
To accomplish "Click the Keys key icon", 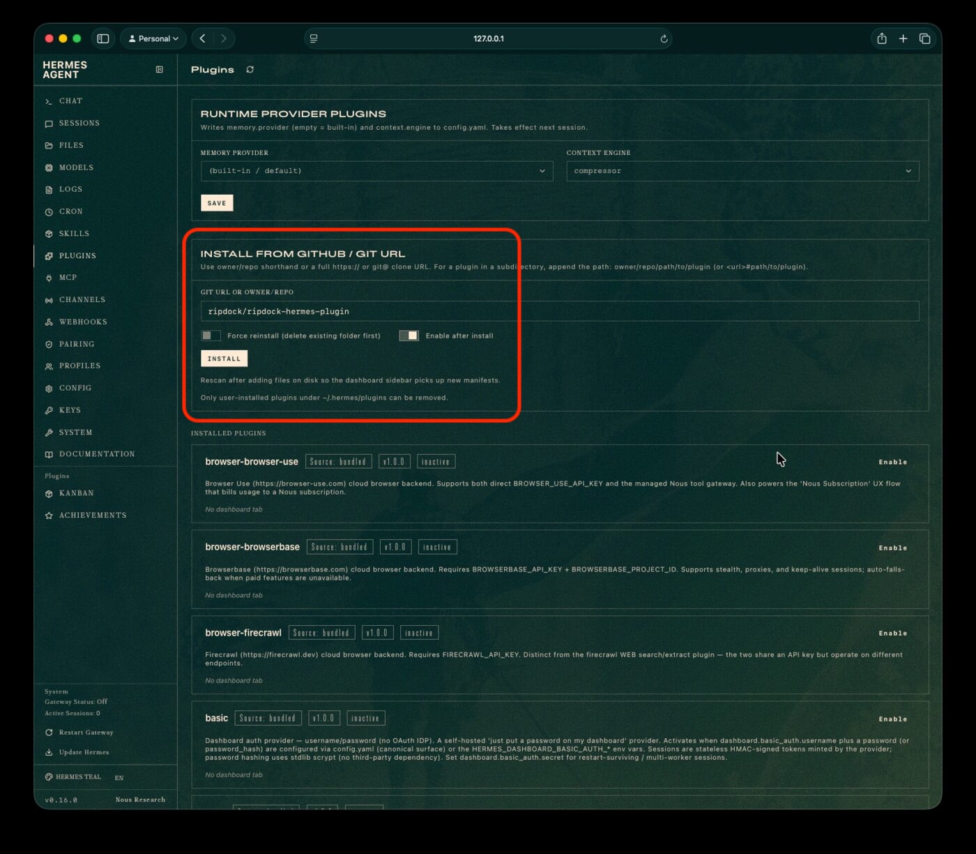I will pyautogui.click(x=49, y=411).
